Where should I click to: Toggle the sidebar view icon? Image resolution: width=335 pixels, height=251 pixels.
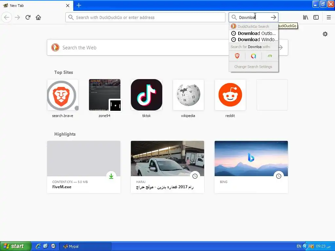coord(316,17)
